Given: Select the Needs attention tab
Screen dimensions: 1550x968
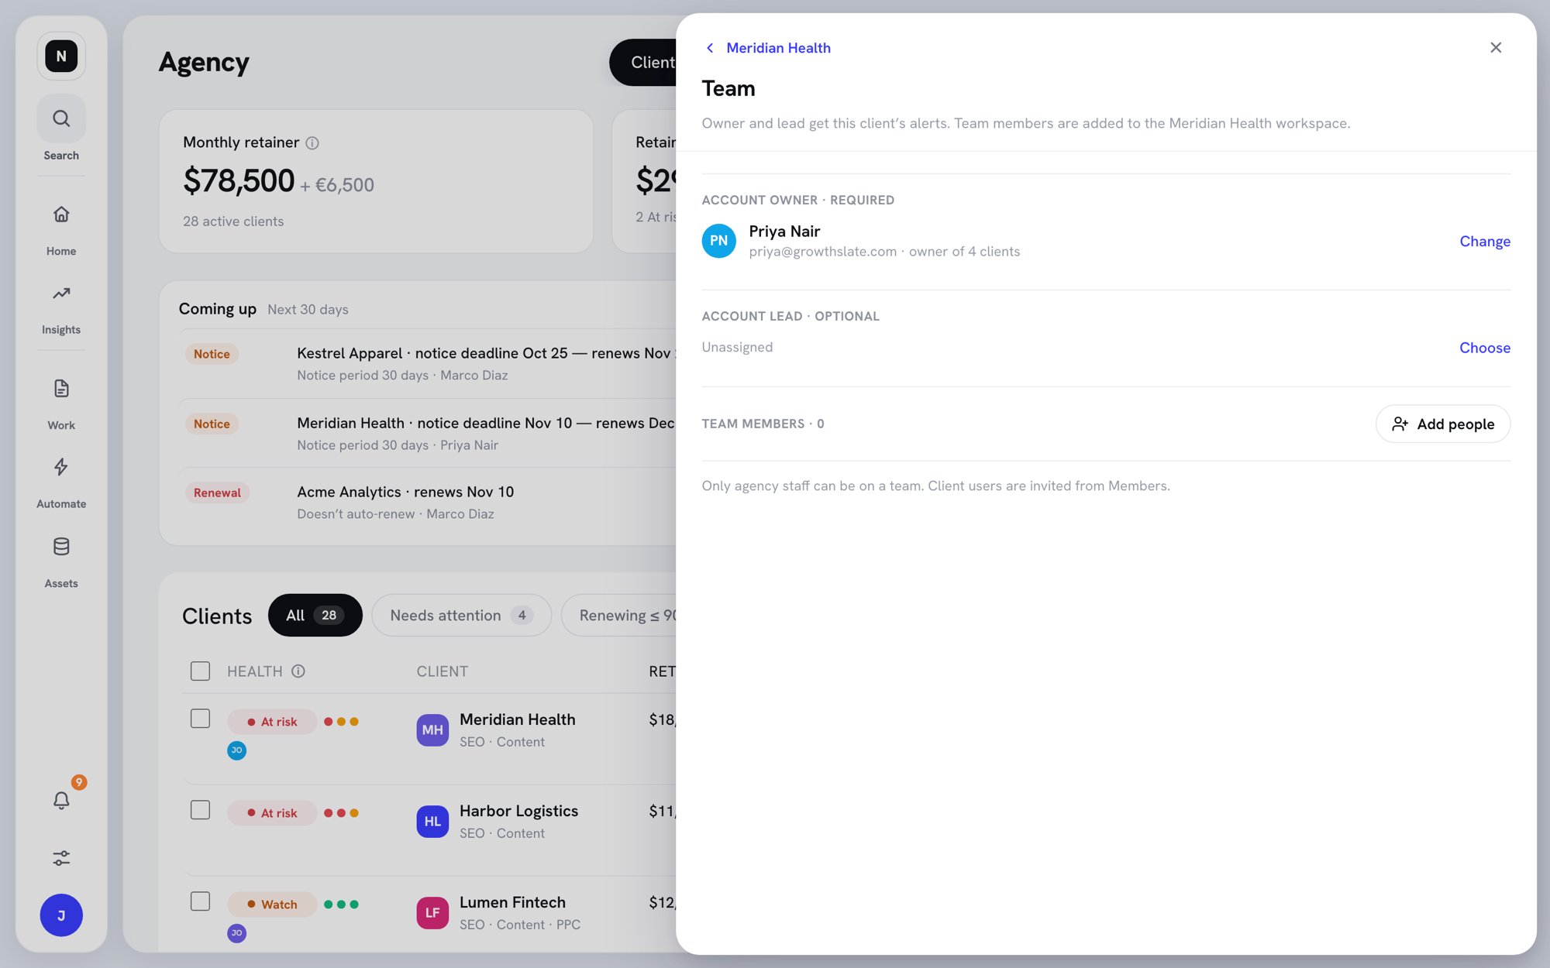Looking at the screenshot, I should pyautogui.click(x=461, y=616).
